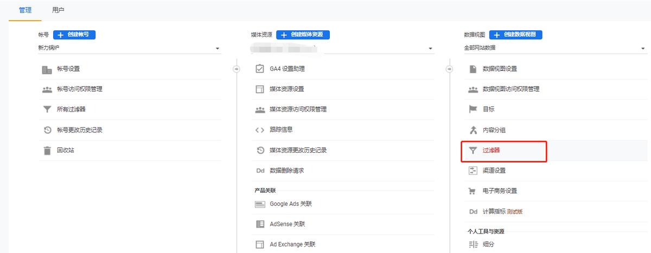
Task: Open 媒体资源更改历史记录 link
Action: click(x=298, y=150)
